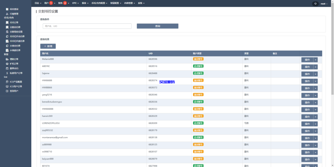Expand the dropdown arrow beside Melanie888's 操作 button
This screenshot has width=334, height=167.
315,60
